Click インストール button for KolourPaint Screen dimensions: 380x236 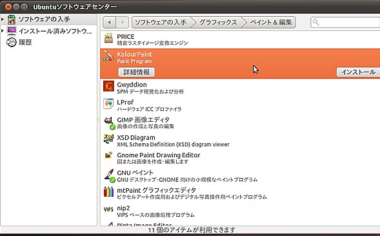pos(359,72)
